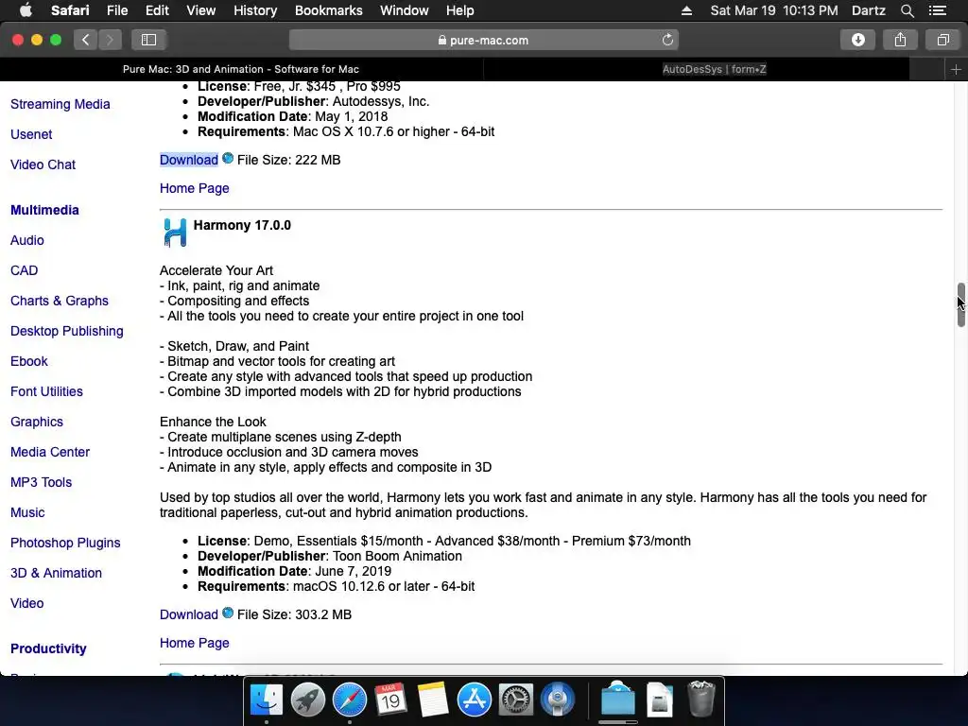Toggle the Safari sidebar button
968x726 pixels.
148,40
